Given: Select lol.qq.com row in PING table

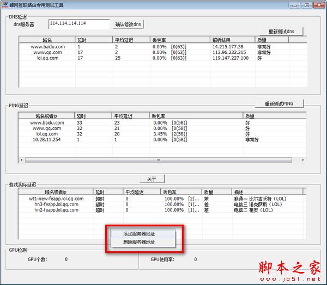Looking at the screenshot, I should [x=162, y=134].
